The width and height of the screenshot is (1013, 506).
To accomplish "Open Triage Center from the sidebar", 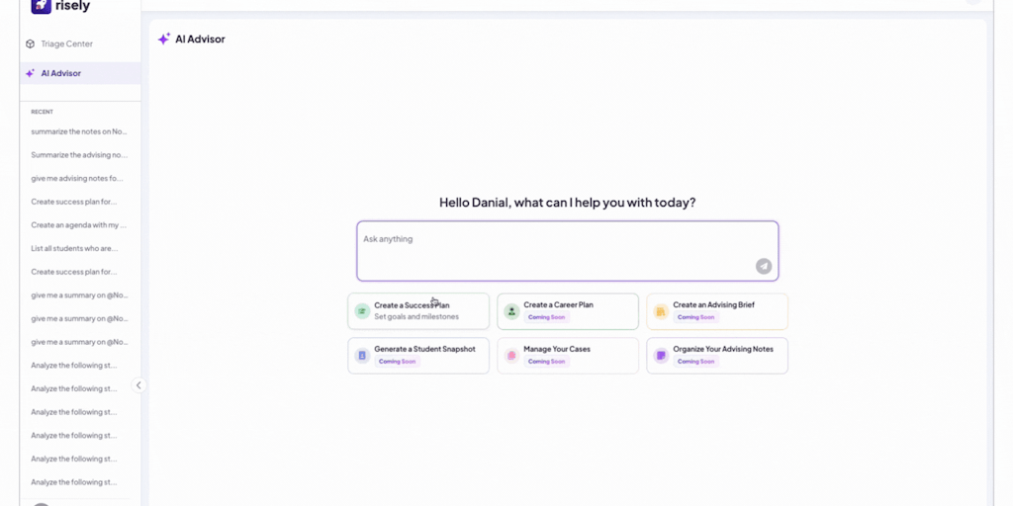I will click(x=66, y=43).
